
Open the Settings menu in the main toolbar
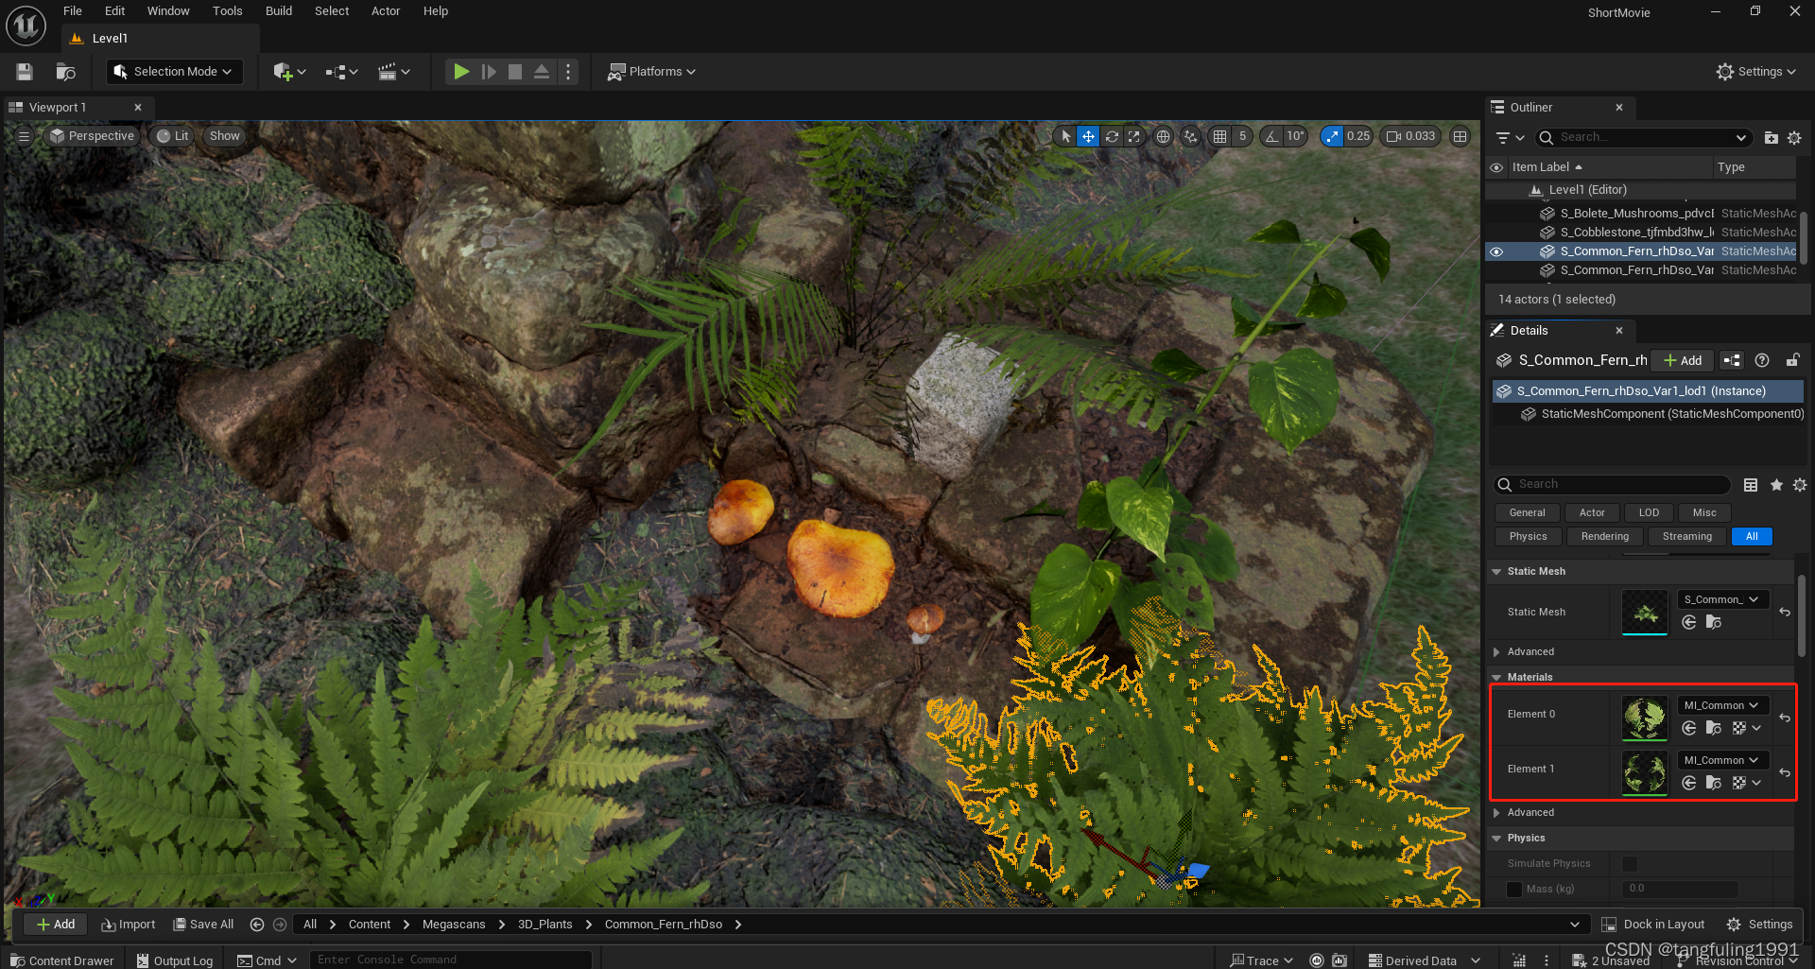click(x=1755, y=72)
